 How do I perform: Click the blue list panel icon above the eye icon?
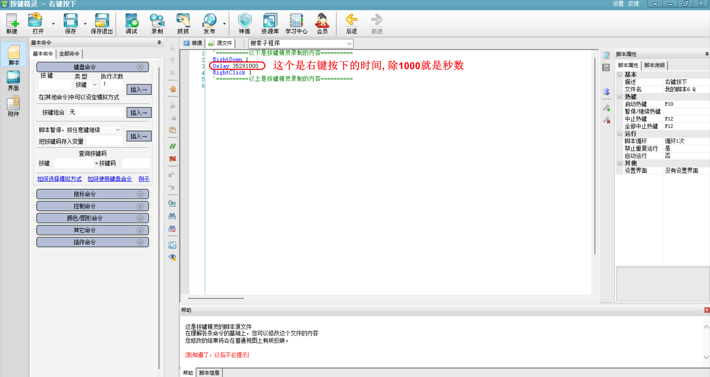(172, 245)
